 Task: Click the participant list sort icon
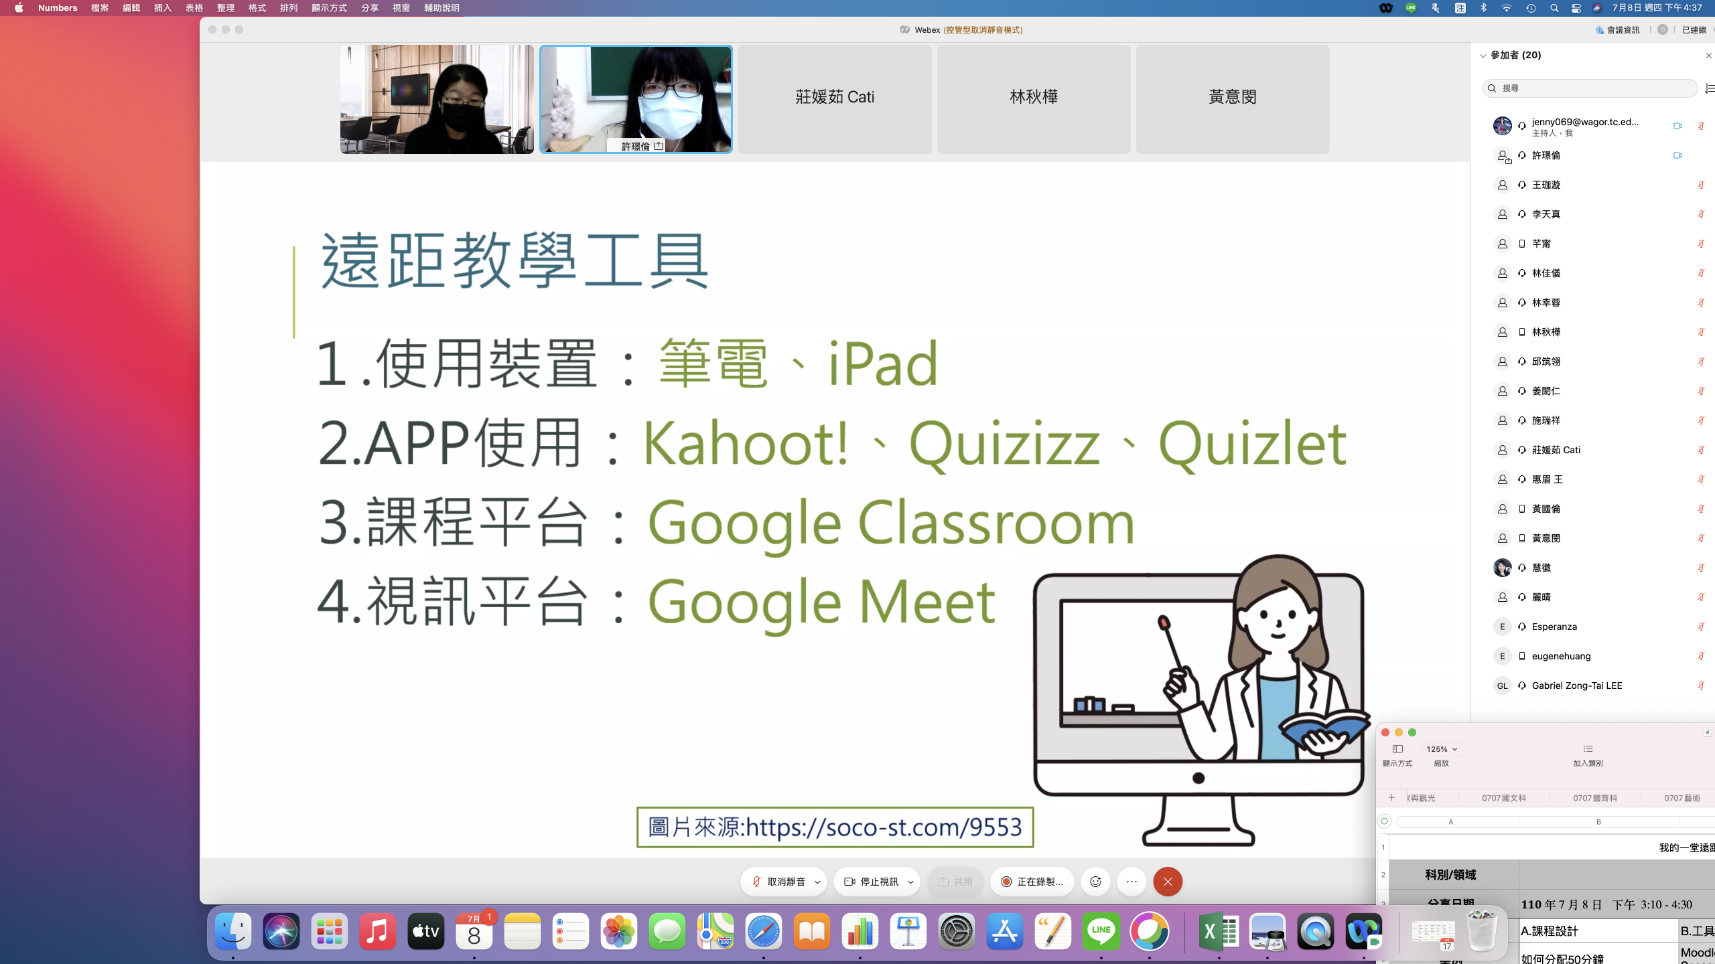pyautogui.click(x=1709, y=88)
